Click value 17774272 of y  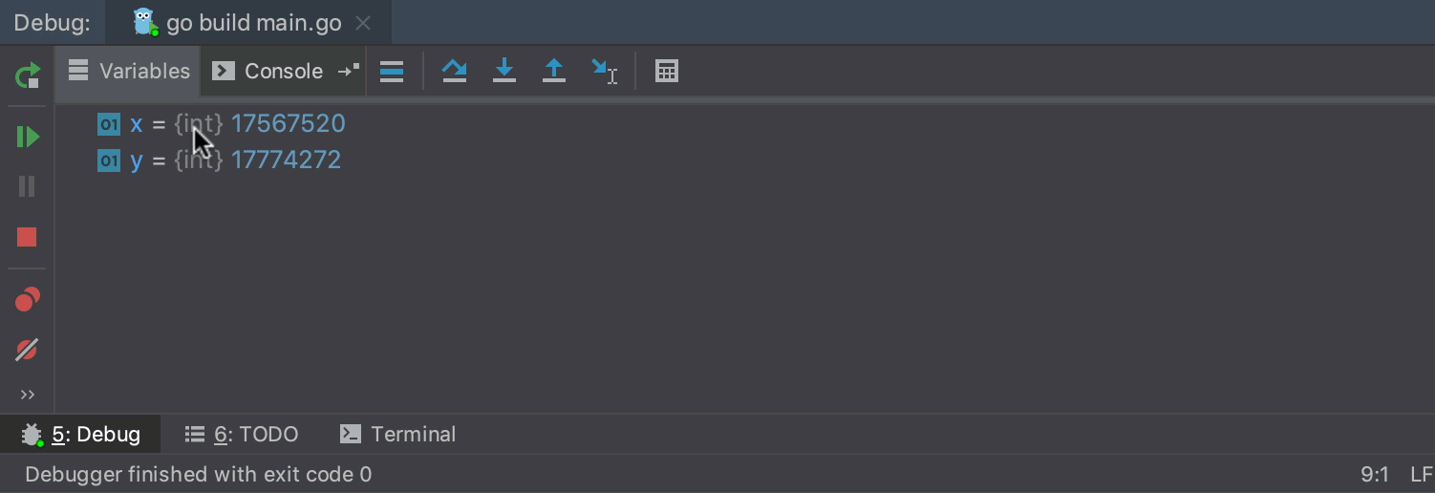[x=286, y=160]
